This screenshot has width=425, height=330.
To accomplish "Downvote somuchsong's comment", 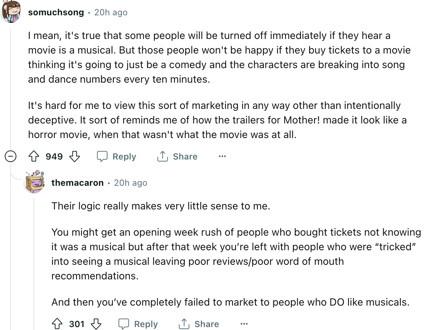I will (75, 157).
